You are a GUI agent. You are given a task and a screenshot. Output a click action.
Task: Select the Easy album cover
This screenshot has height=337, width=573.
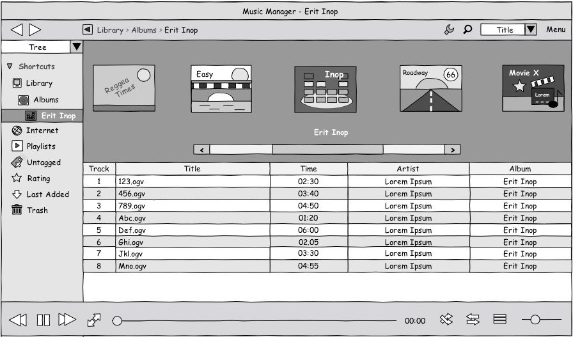coord(221,88)
